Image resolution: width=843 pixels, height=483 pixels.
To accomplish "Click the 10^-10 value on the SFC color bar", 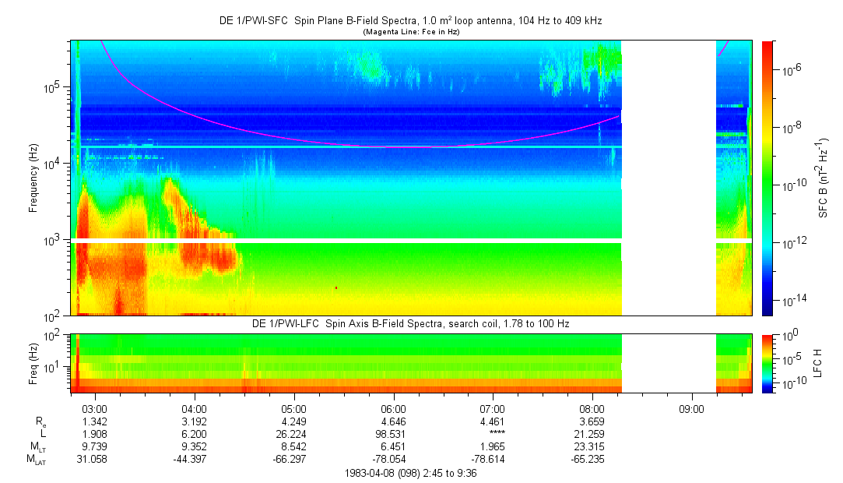I will 794,185.
